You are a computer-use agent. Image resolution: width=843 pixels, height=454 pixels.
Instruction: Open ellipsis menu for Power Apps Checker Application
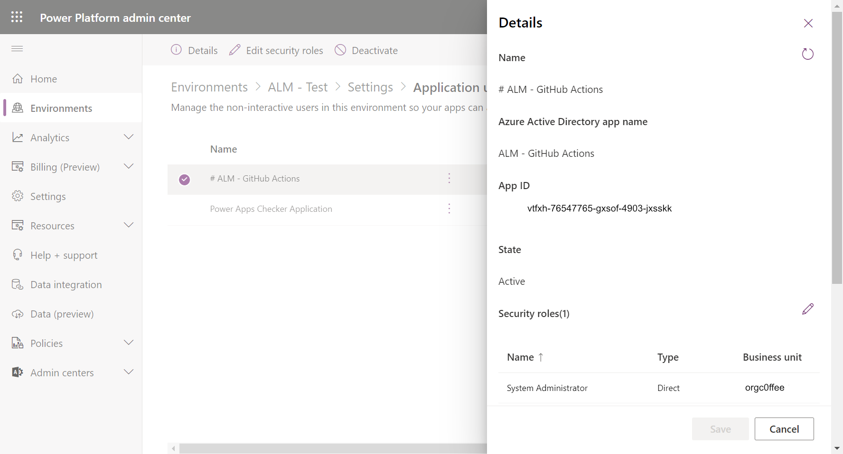click(x=449, y=209)
